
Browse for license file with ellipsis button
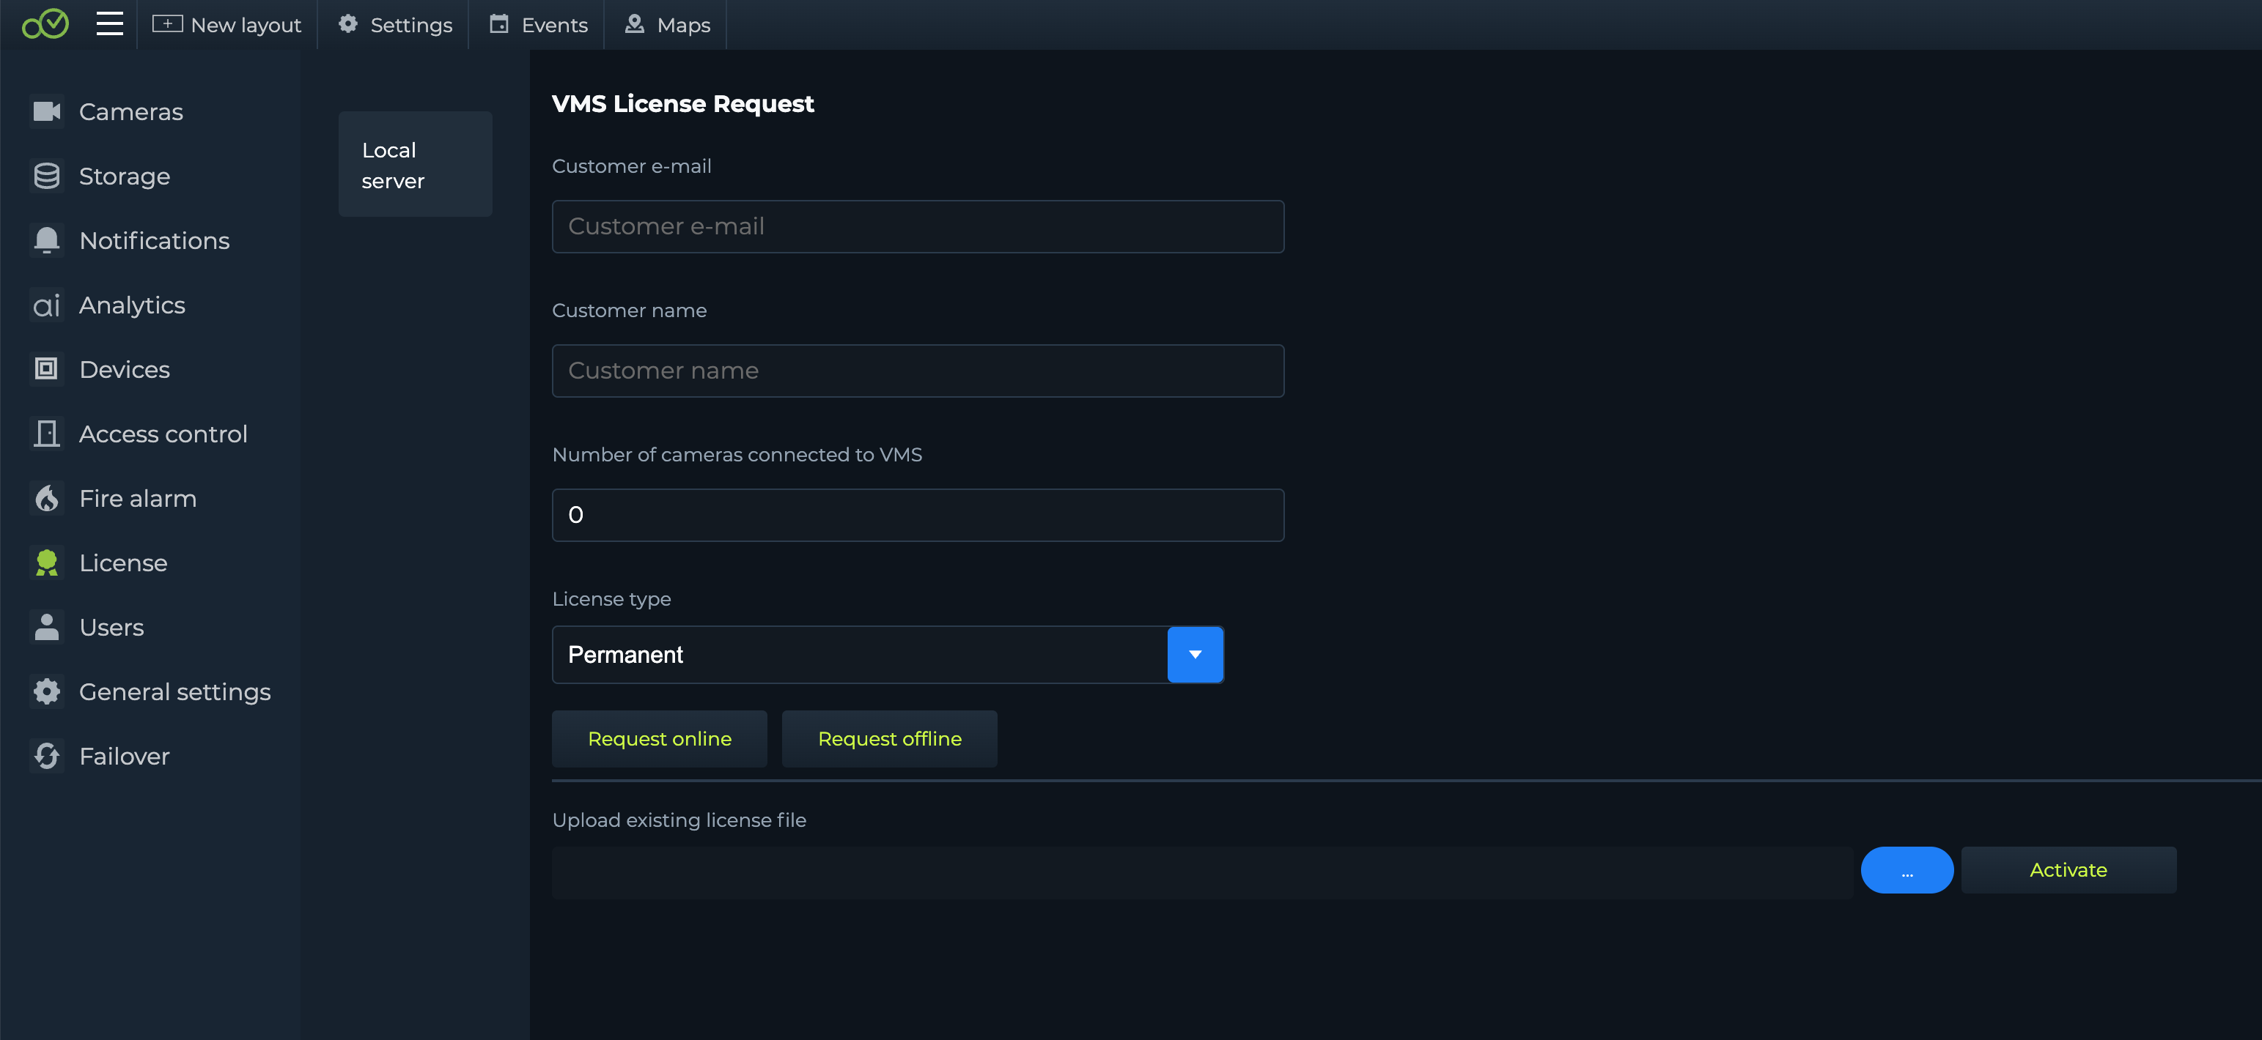pos(1907,871)
